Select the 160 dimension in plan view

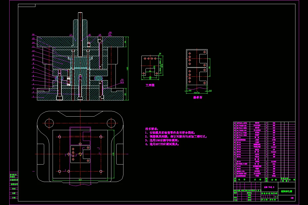(x=80, y=180)
